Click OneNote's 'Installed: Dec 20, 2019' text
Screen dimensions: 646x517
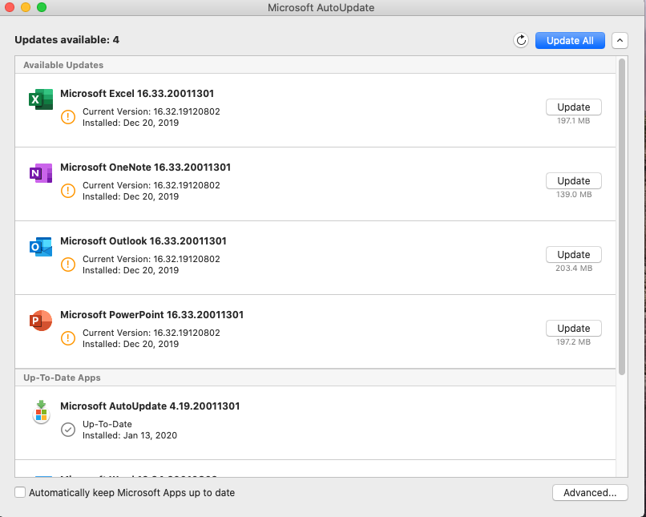(x=131, y=196)
